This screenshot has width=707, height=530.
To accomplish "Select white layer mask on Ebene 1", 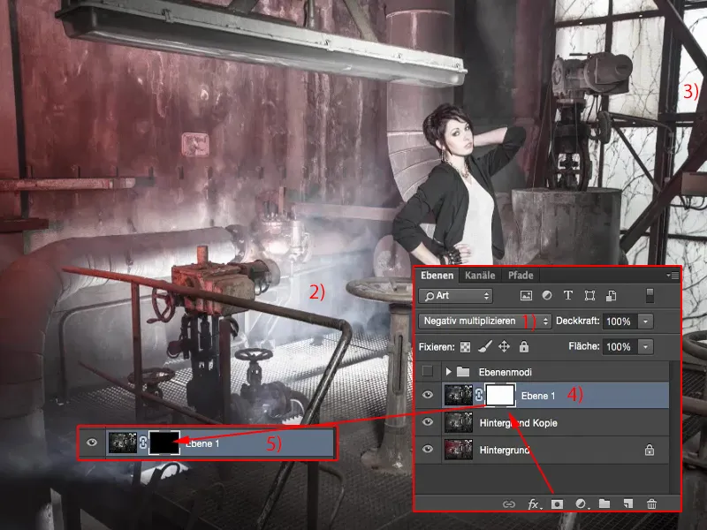I will pyautogui.click(x=500, y=395).
